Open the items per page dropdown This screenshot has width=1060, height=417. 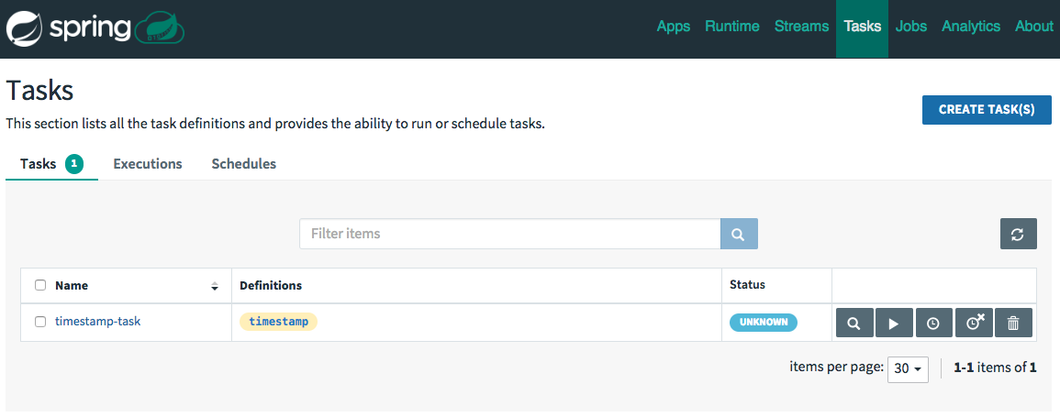pyautogui.click(x=908, y=369)
